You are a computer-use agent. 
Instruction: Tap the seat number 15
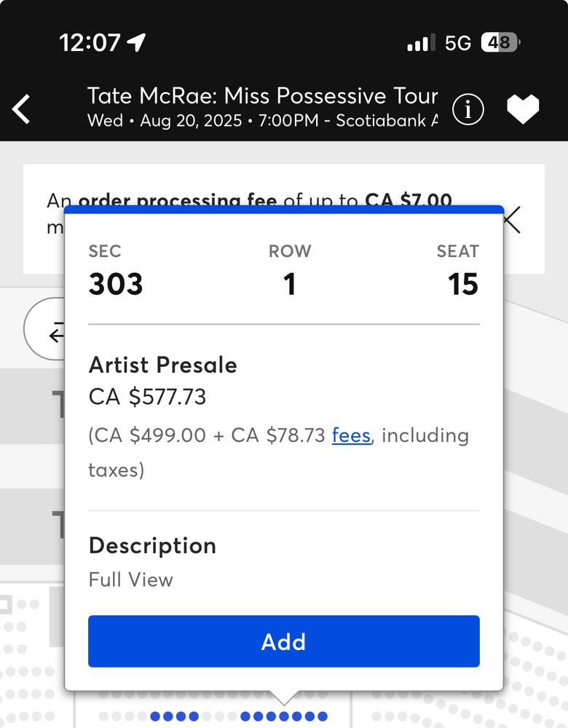point(462,284)
